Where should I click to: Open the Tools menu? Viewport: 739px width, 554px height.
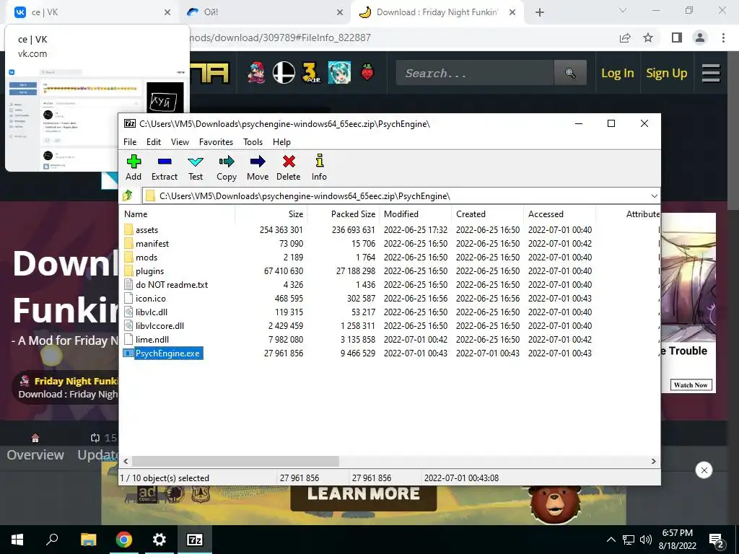coord(253,142)
